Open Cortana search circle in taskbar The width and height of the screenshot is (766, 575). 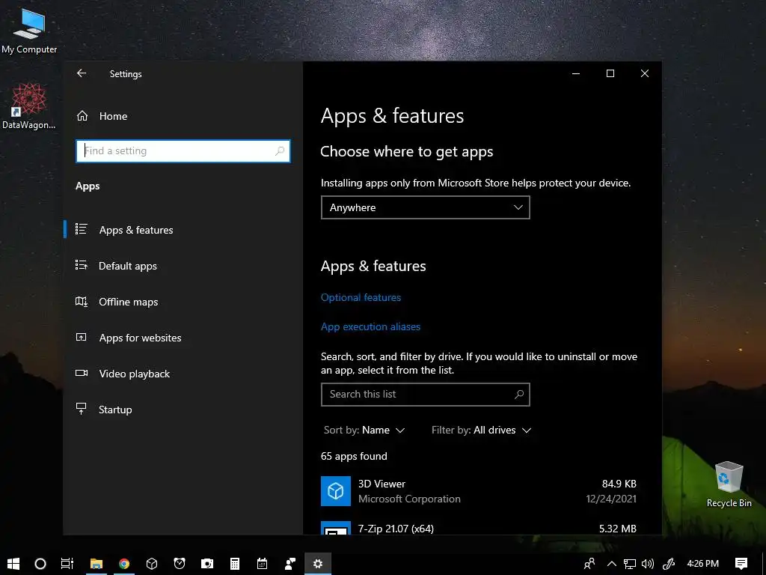(40, 564)
